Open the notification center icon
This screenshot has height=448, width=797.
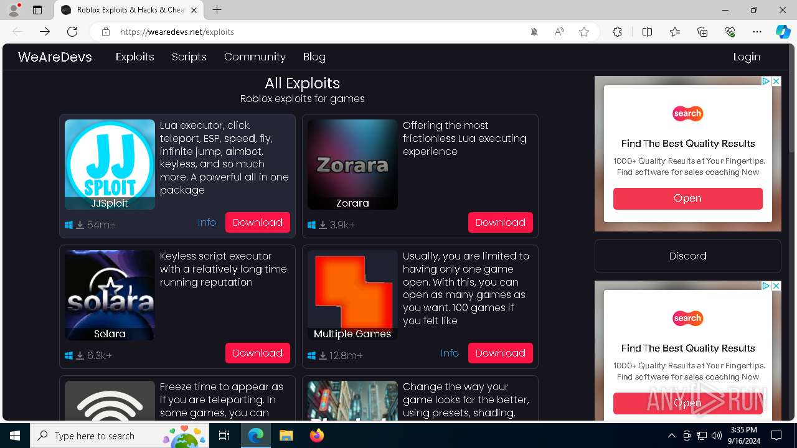pyautogui.click(x=776, y=436)
